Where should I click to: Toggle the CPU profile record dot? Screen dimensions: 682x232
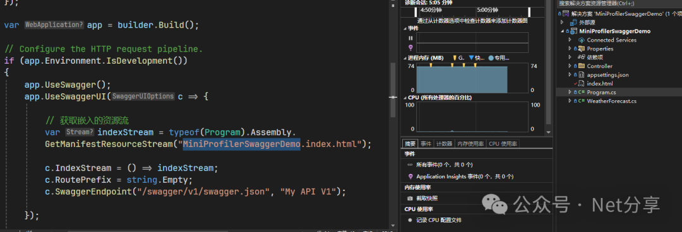pyautogui.click(x=410, y=220)
